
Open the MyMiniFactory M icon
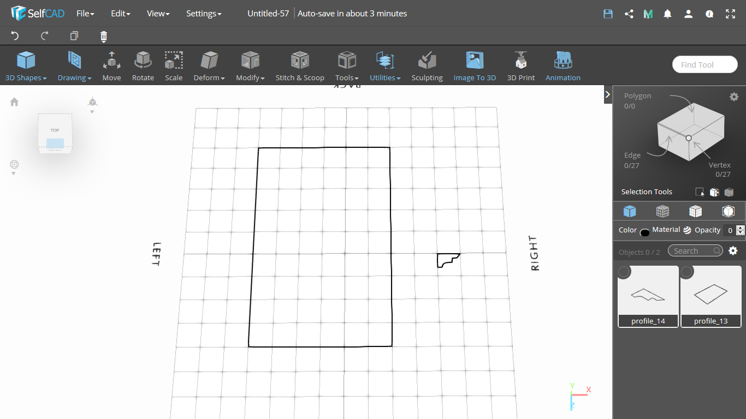[x=648, y=14]
